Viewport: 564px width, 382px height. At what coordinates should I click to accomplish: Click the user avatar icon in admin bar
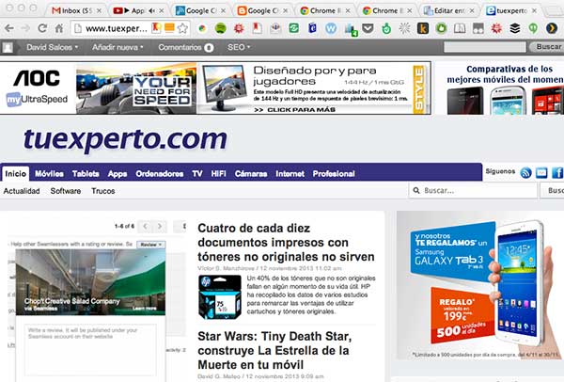click(x=8, y=47)
